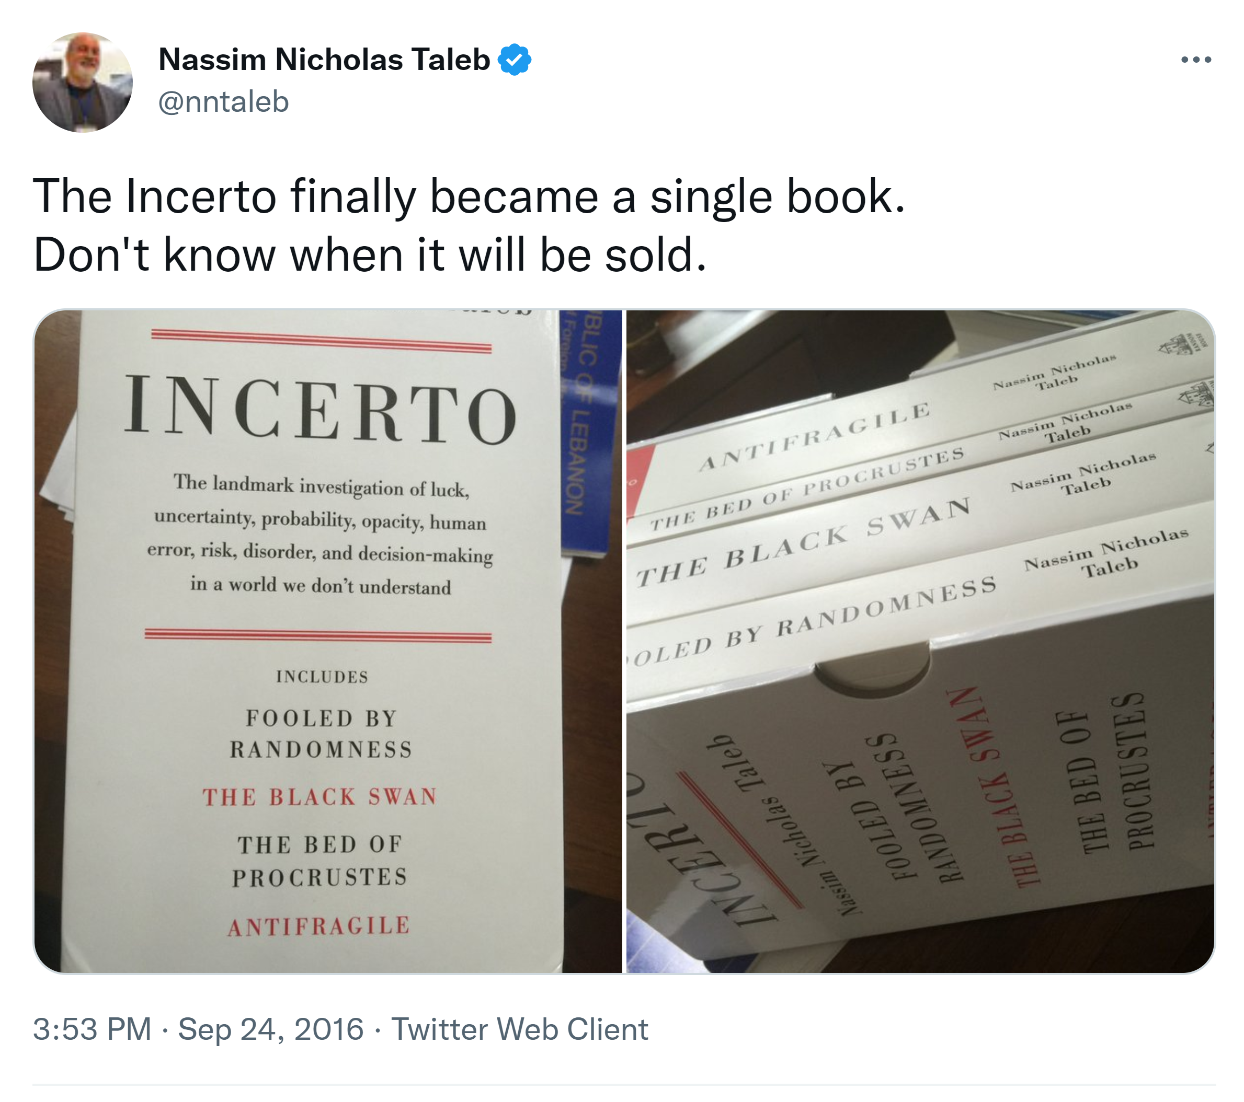Open the box set spines photo
Screen dimensions: 1244x1102
(x=920, y=641)
